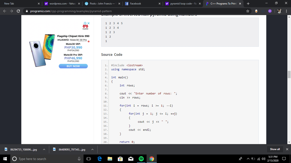Launch Microsoft Edge from the taskbar
Image resolution: width=291 pixels, height=163 pixels.
coord(99,159)
